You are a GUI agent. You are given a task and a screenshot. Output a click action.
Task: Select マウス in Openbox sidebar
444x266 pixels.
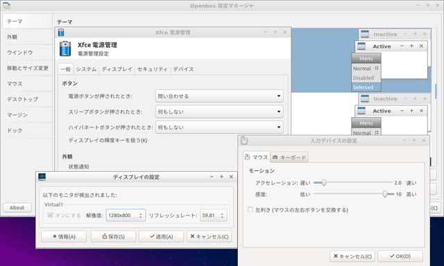27,83
